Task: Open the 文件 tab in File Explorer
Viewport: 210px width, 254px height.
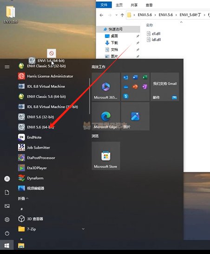Action: coord(104,5)
